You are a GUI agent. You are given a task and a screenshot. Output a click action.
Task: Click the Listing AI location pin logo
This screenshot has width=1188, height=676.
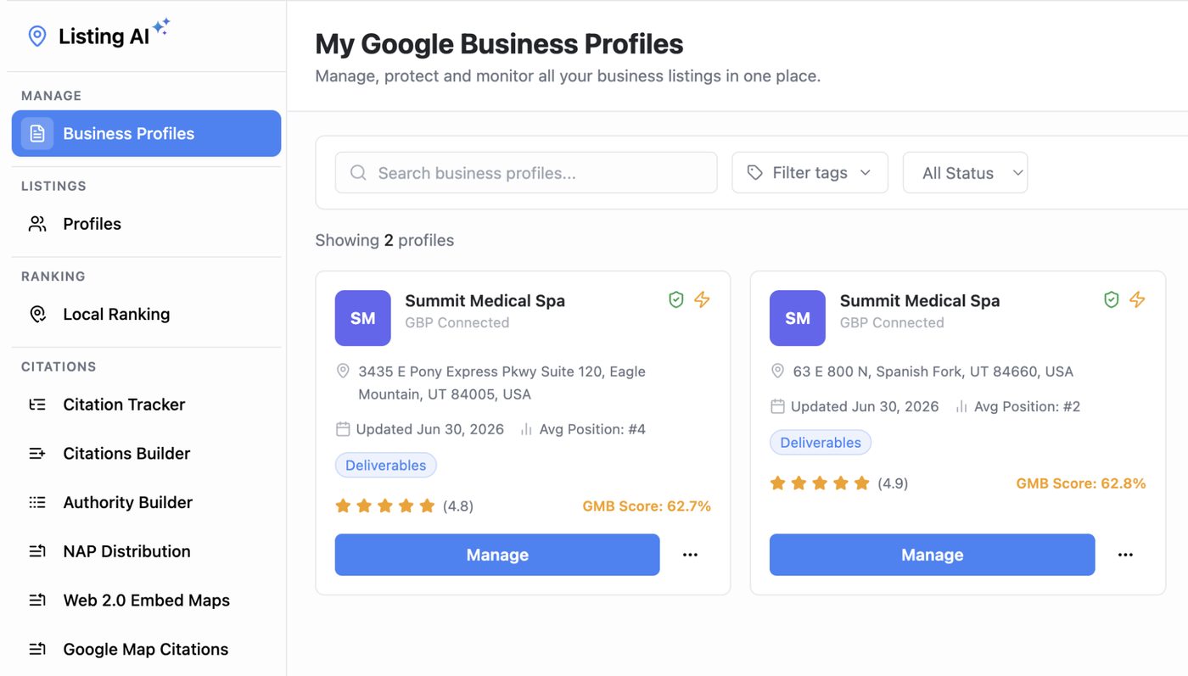pos(37,36)
